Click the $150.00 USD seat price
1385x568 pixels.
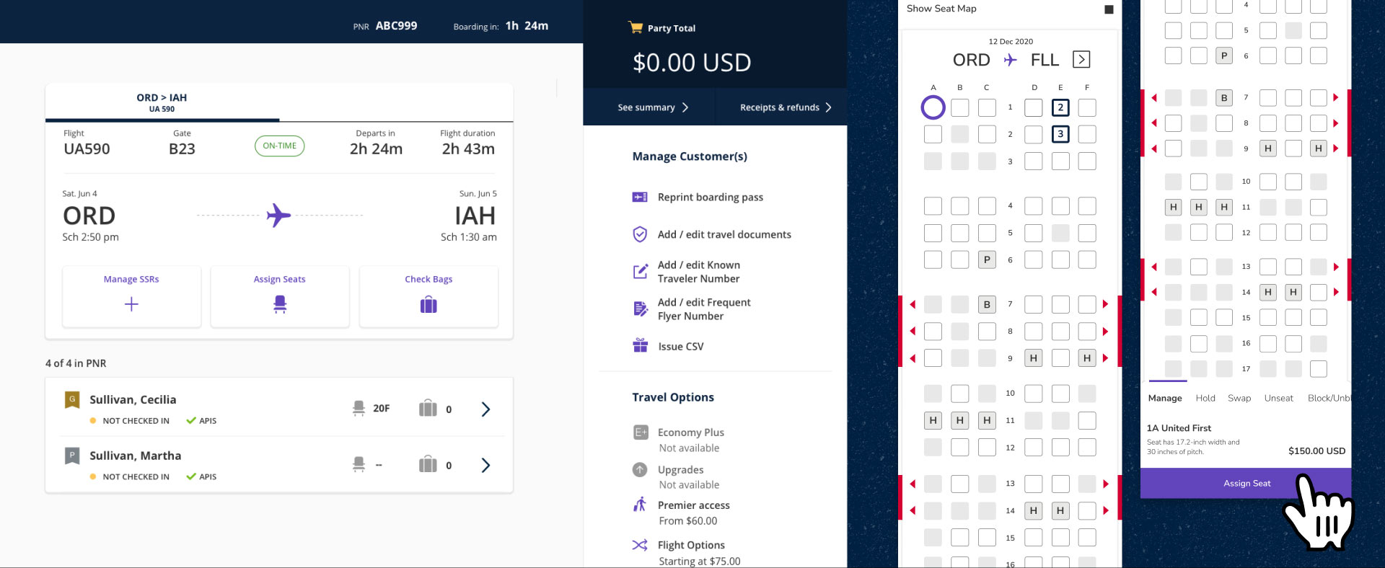coord(1316,451)
